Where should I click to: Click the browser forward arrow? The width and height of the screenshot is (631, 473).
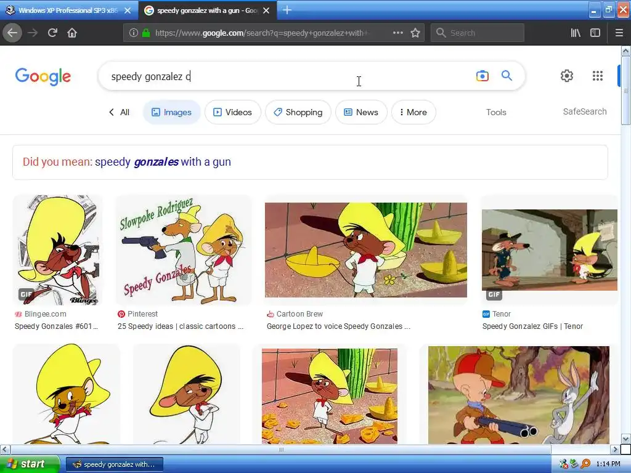click(33, 33)
